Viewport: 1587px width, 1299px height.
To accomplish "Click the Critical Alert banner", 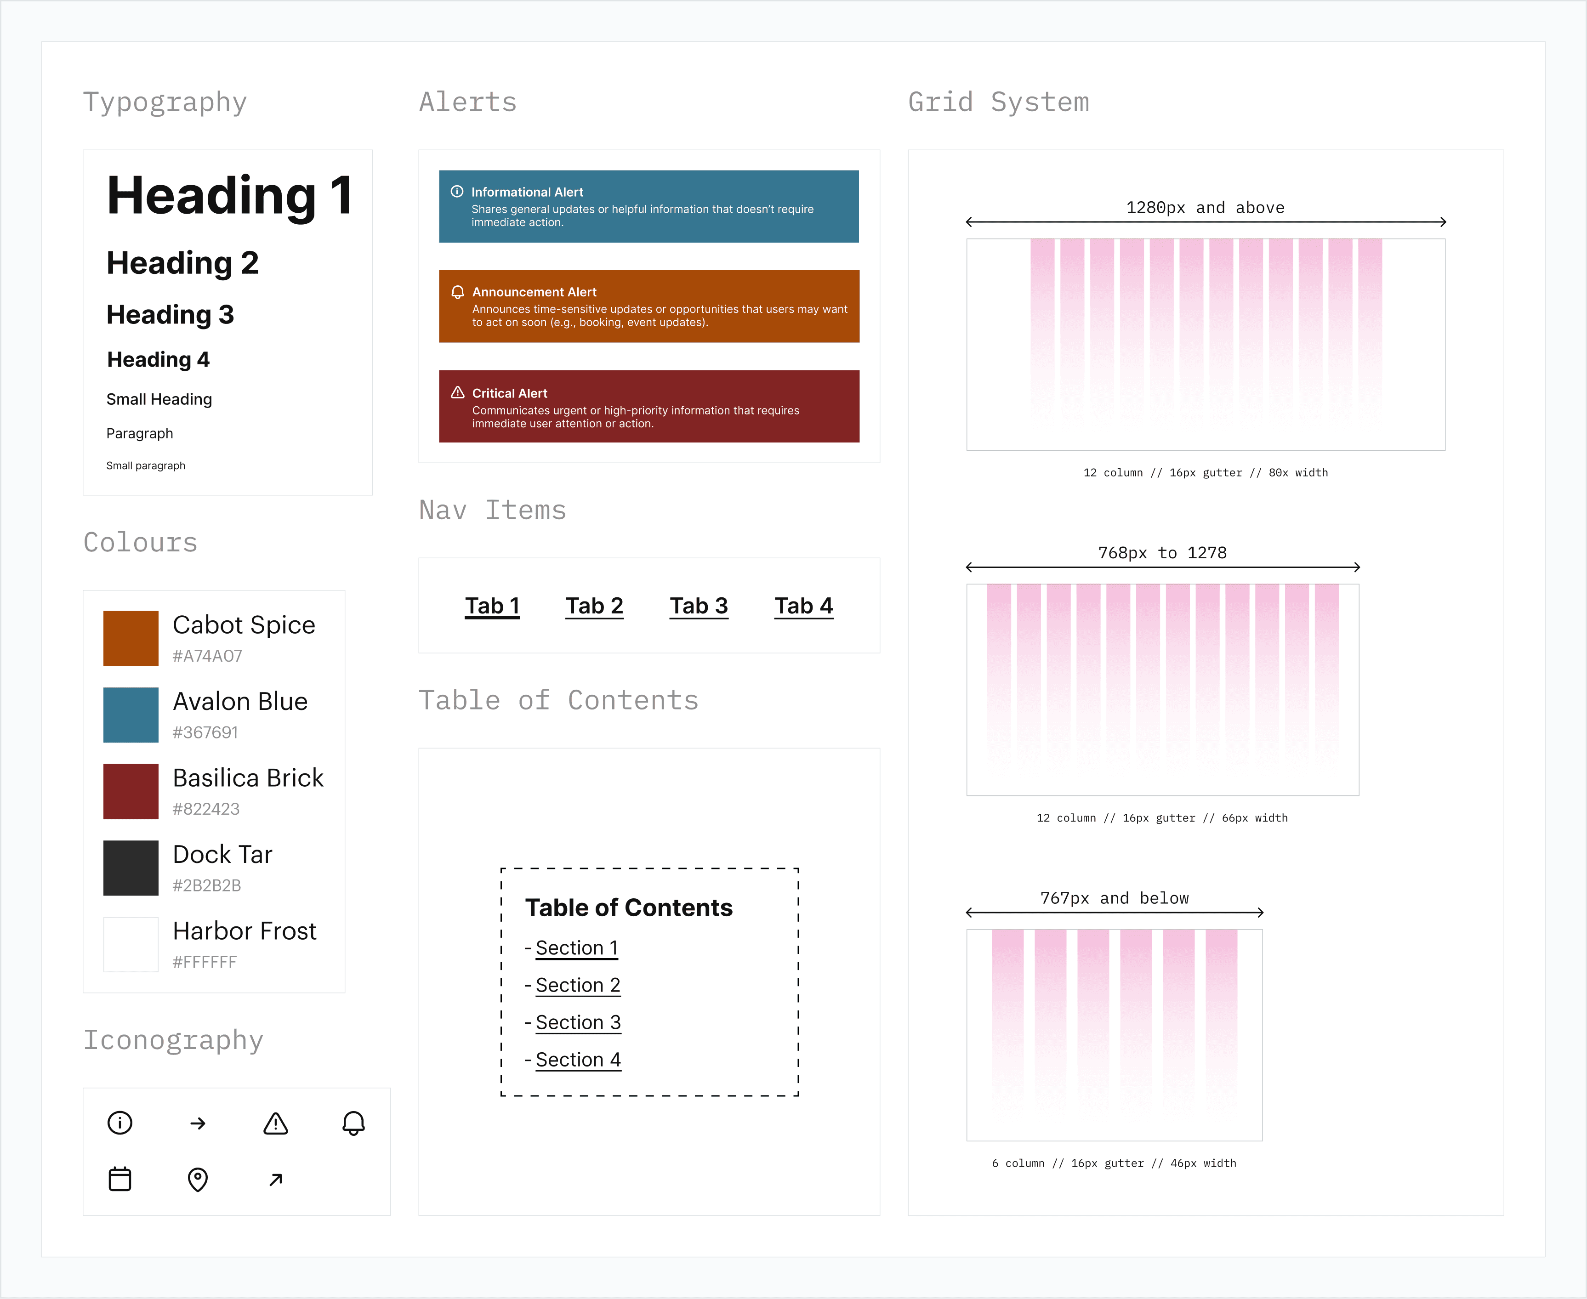I will pos(648,406).
